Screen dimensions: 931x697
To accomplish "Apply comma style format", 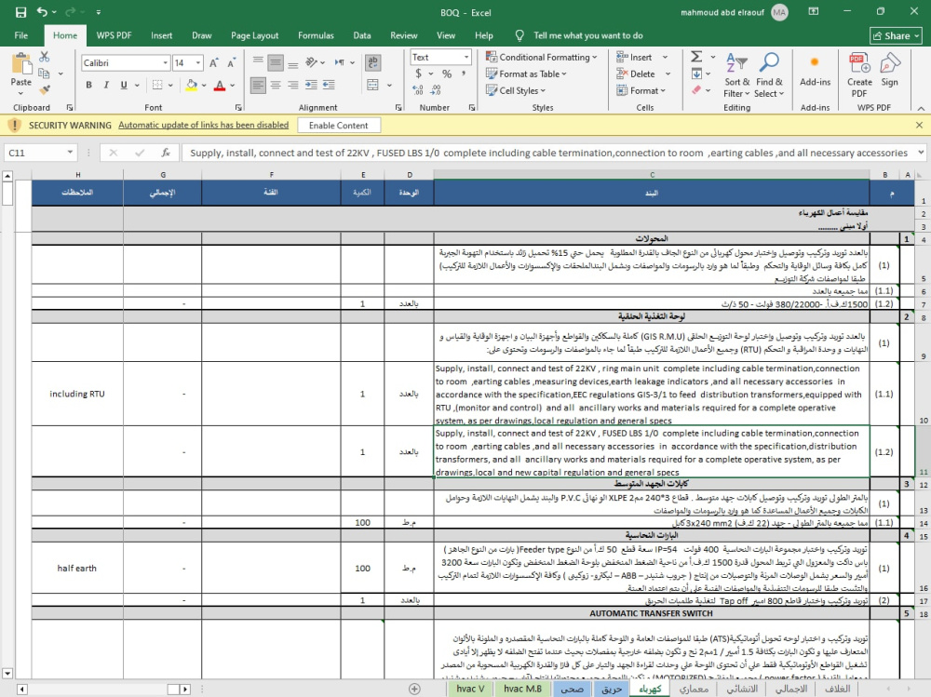I will click(463, 74).
